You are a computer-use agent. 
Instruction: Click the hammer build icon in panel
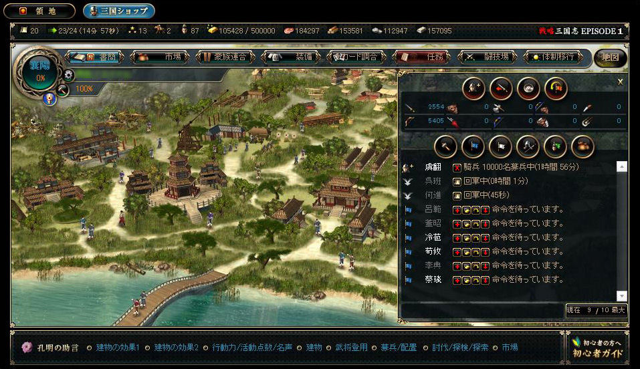pos(445,145)
